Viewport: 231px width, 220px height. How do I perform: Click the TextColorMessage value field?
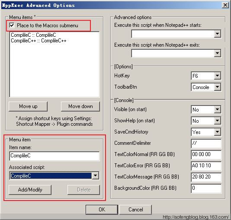tap(206, 177)
